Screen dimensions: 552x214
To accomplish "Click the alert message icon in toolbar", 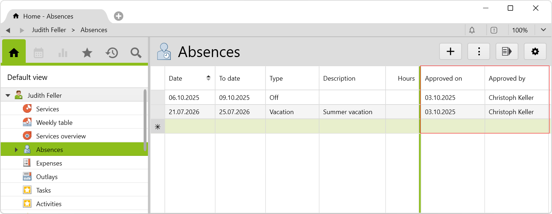I will [494, 30].
